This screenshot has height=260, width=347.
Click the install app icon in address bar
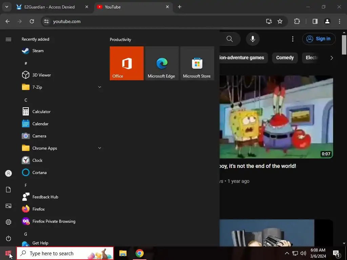point(269,21)
